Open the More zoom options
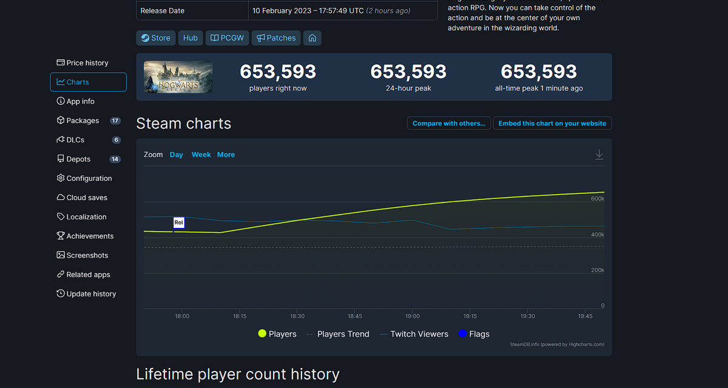The width and height of the screenshot is (728, 388). pos(226,155)
